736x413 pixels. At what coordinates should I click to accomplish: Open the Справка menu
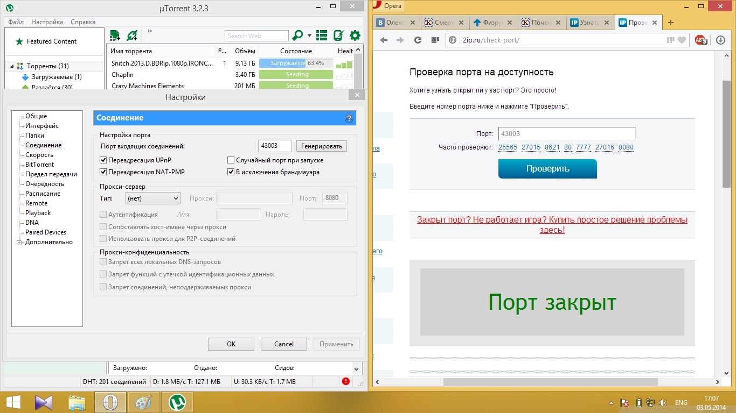click(83, 22)
